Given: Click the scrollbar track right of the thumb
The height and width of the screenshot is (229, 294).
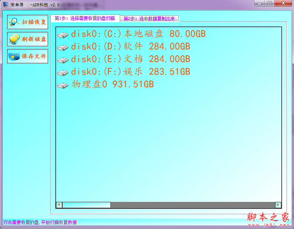Looking at the screenshot, I should 193,205.
